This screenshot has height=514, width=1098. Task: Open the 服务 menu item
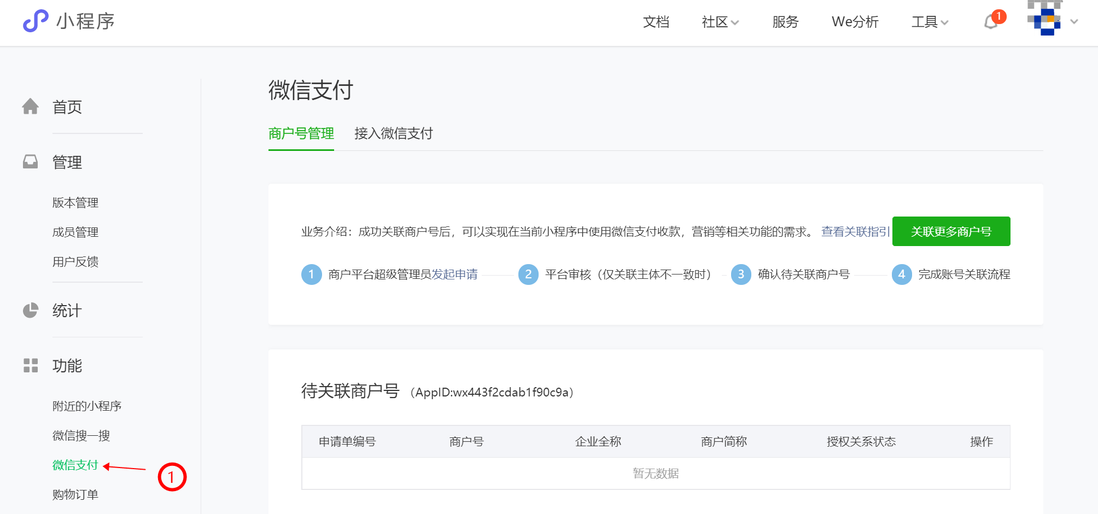click(785, 22)
